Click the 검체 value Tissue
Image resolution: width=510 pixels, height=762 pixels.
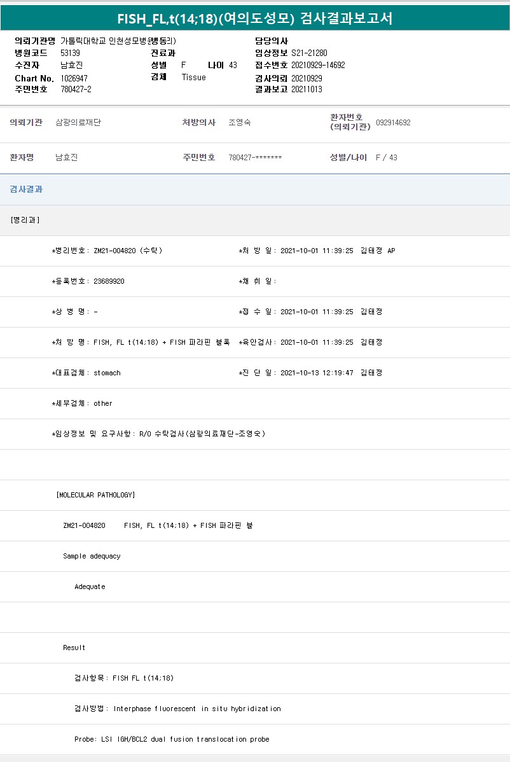pos(193,78)
